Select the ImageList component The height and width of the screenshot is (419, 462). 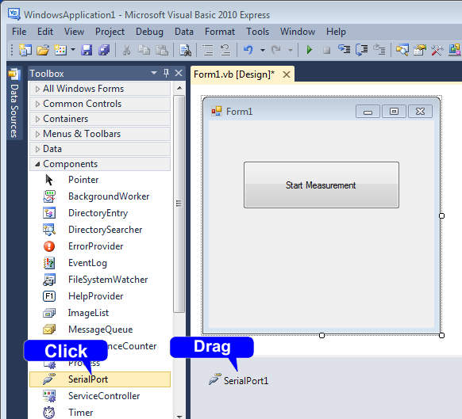coord(100,313)
